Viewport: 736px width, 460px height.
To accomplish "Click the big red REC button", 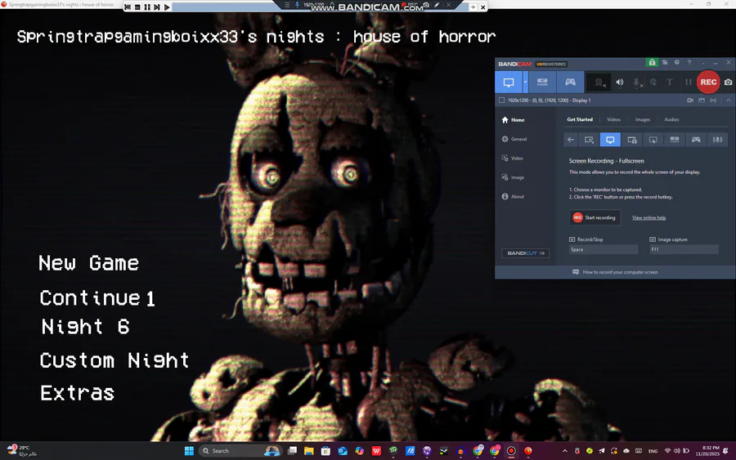I will point(708,82).
